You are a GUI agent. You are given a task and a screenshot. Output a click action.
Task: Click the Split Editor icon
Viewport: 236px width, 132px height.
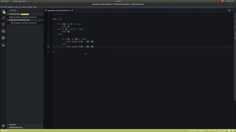tap(229, 11)
